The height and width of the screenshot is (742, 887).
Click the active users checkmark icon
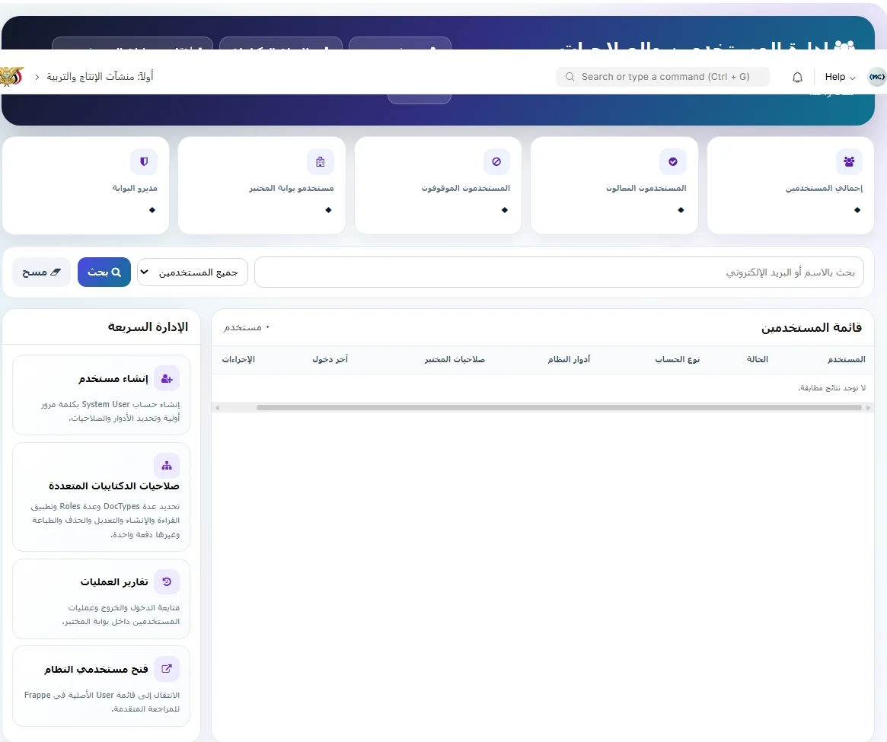pyautogui.click(x=672, y=162)
